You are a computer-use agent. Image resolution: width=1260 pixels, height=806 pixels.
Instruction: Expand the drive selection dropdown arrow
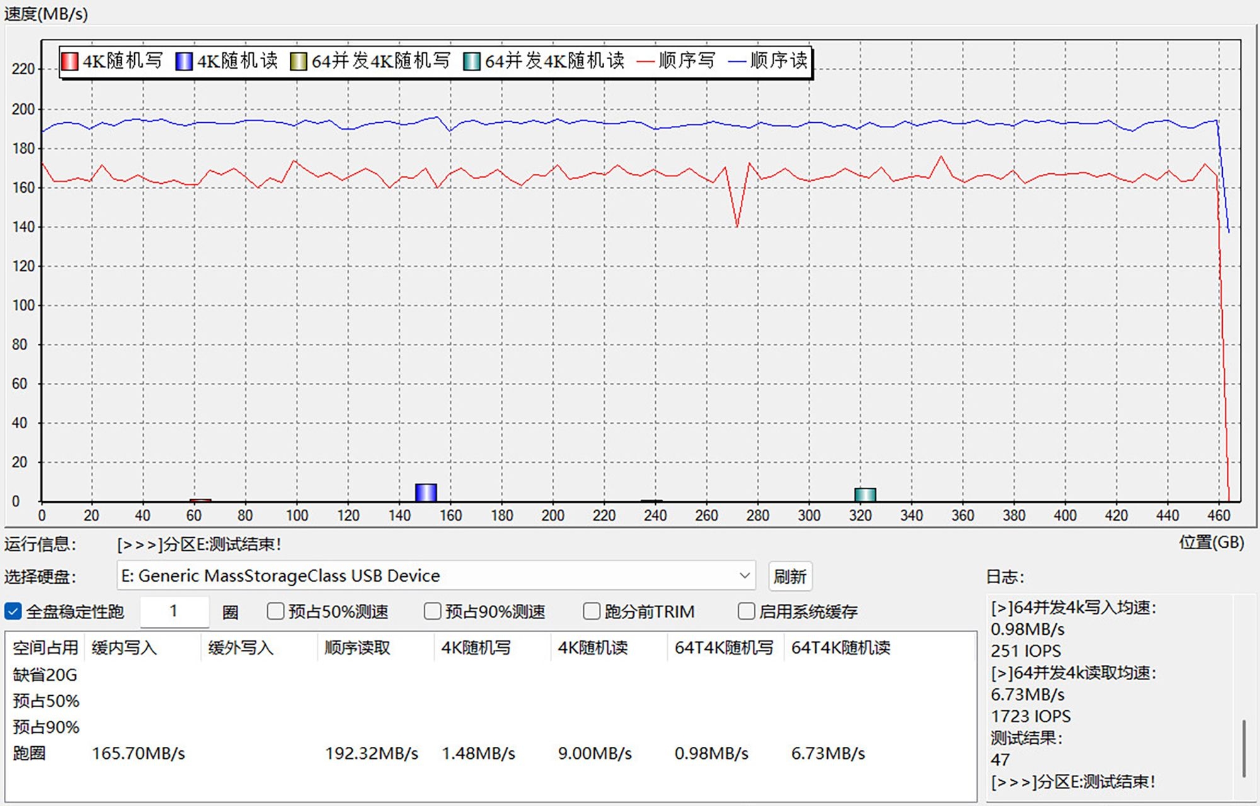click(x=744, y=576)
